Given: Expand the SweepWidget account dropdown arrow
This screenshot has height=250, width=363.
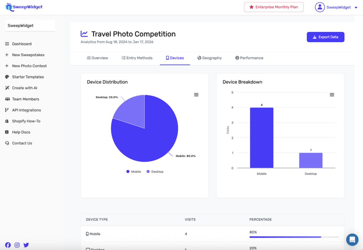Looking at the screenshot, I should tap(356, 7).
